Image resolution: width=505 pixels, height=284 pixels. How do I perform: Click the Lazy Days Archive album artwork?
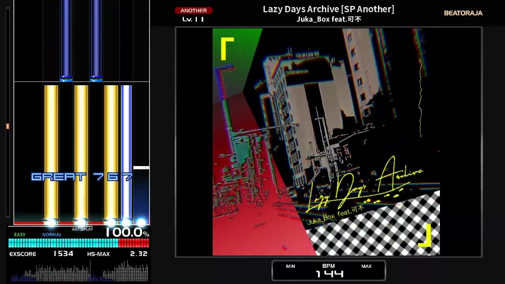point(326,142)
